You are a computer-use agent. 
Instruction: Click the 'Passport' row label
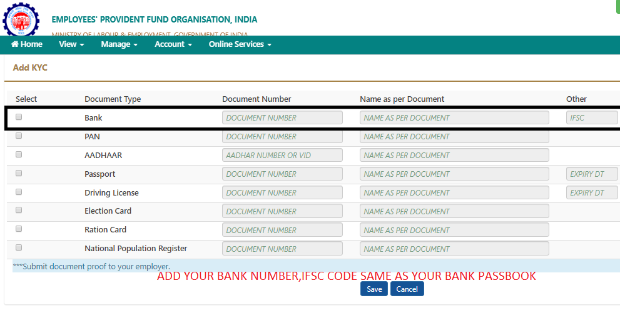(x=99, y=174)
